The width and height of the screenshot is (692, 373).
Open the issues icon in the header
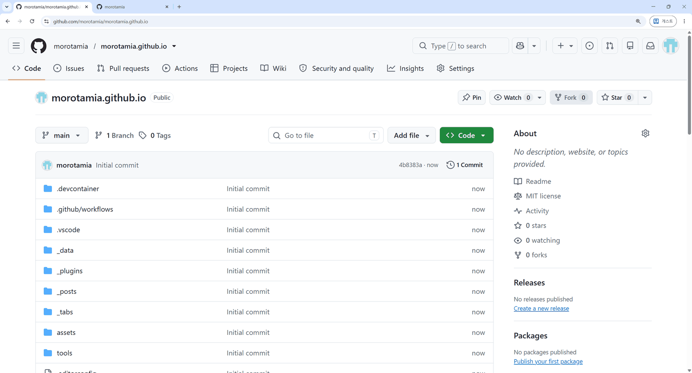589,46
